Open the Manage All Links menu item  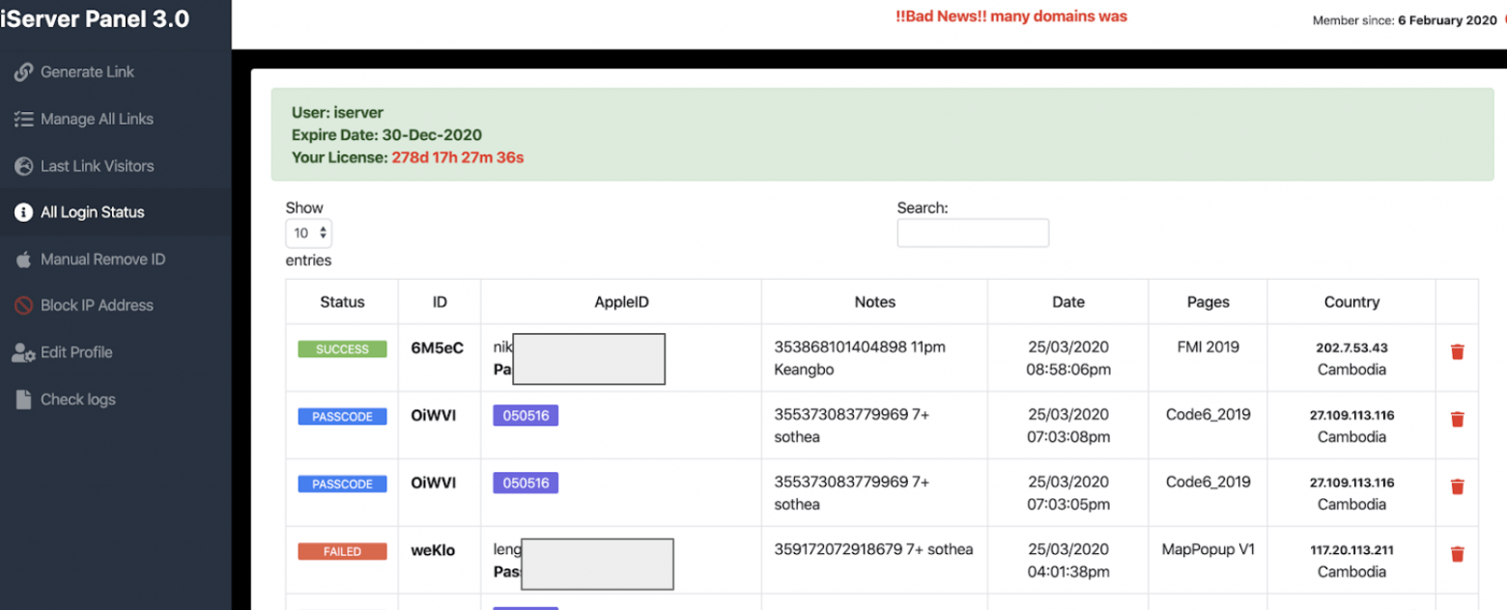[x=97, y=120]
